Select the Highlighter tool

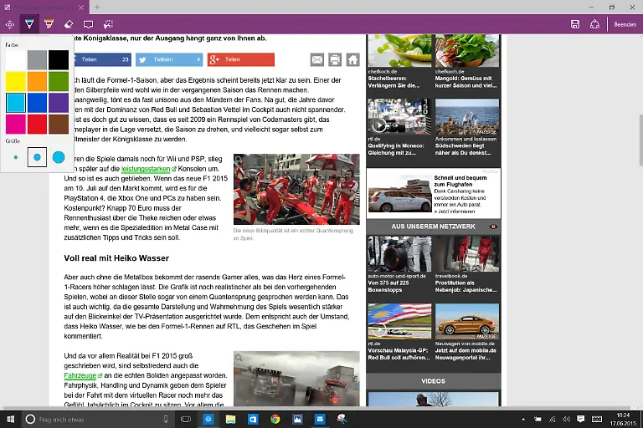[x=49, y=24]
